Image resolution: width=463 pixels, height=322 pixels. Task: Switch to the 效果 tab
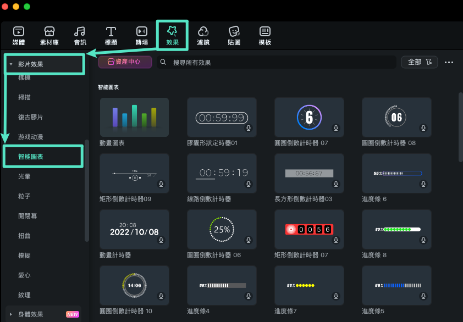point(172,35)
